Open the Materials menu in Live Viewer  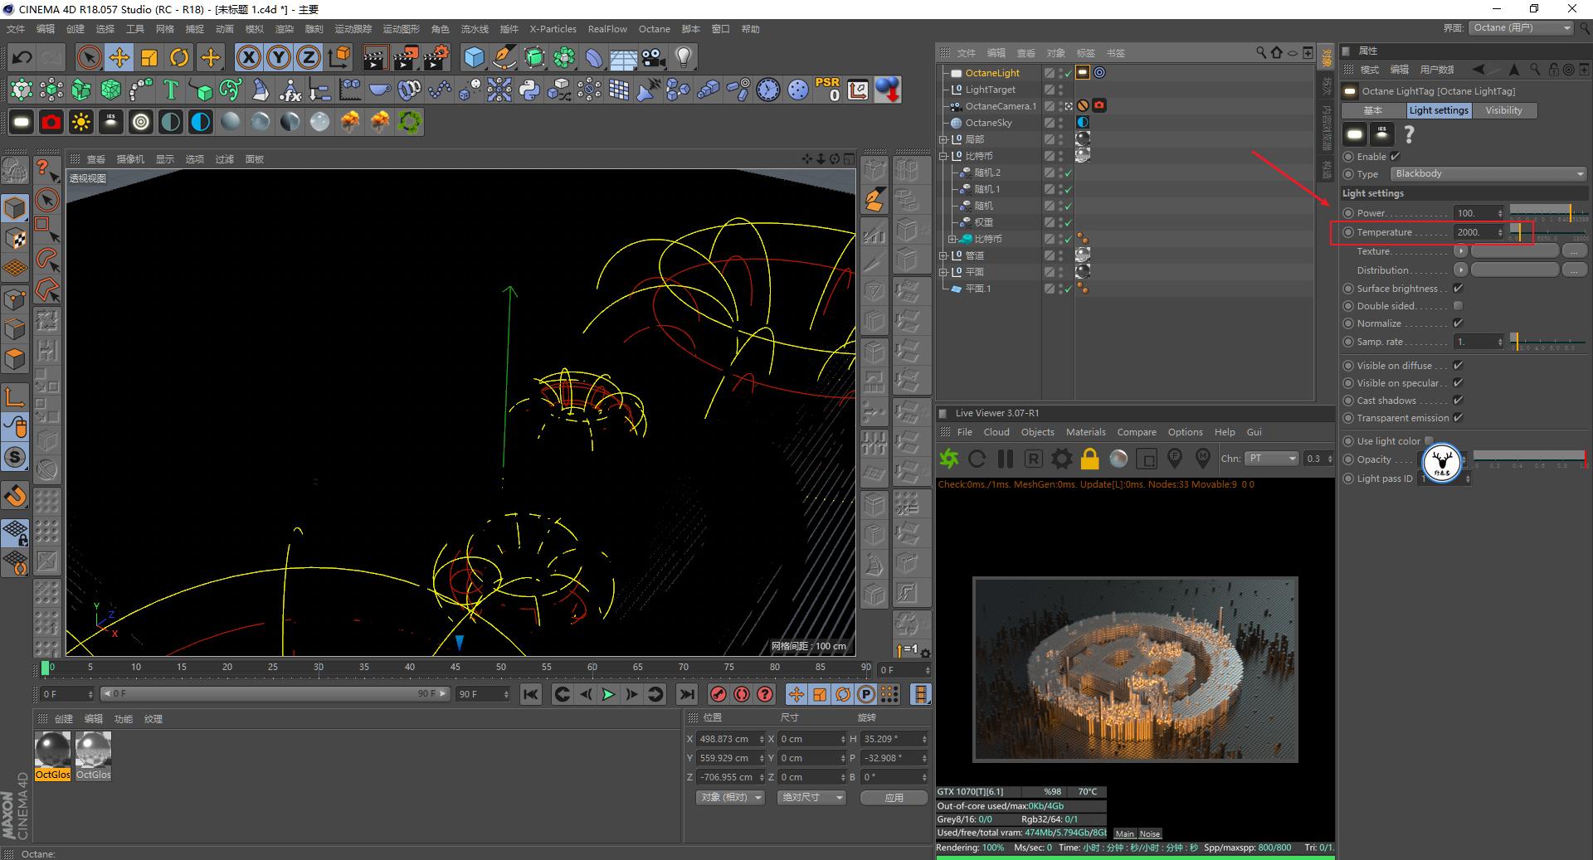(1085, 432)
